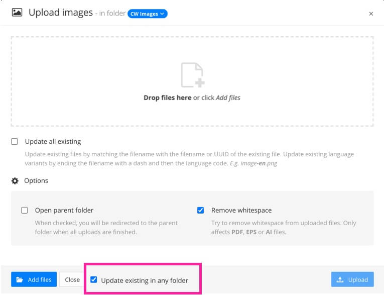Uncheck Update existing in any folder
This screenshot has width=384, height=295.
[93, 279]
